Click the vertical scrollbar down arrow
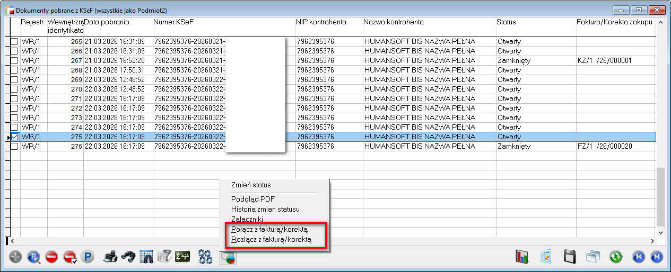Screen dimensions: 671x272 pos(661,232)
